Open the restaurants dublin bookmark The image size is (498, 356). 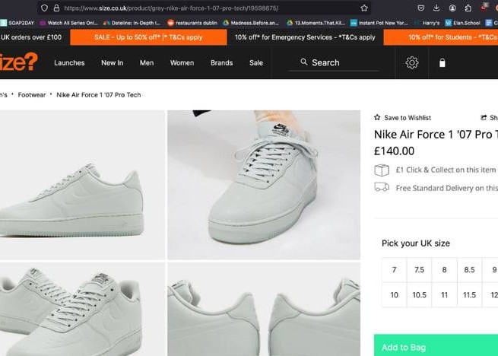pos(192,23)
